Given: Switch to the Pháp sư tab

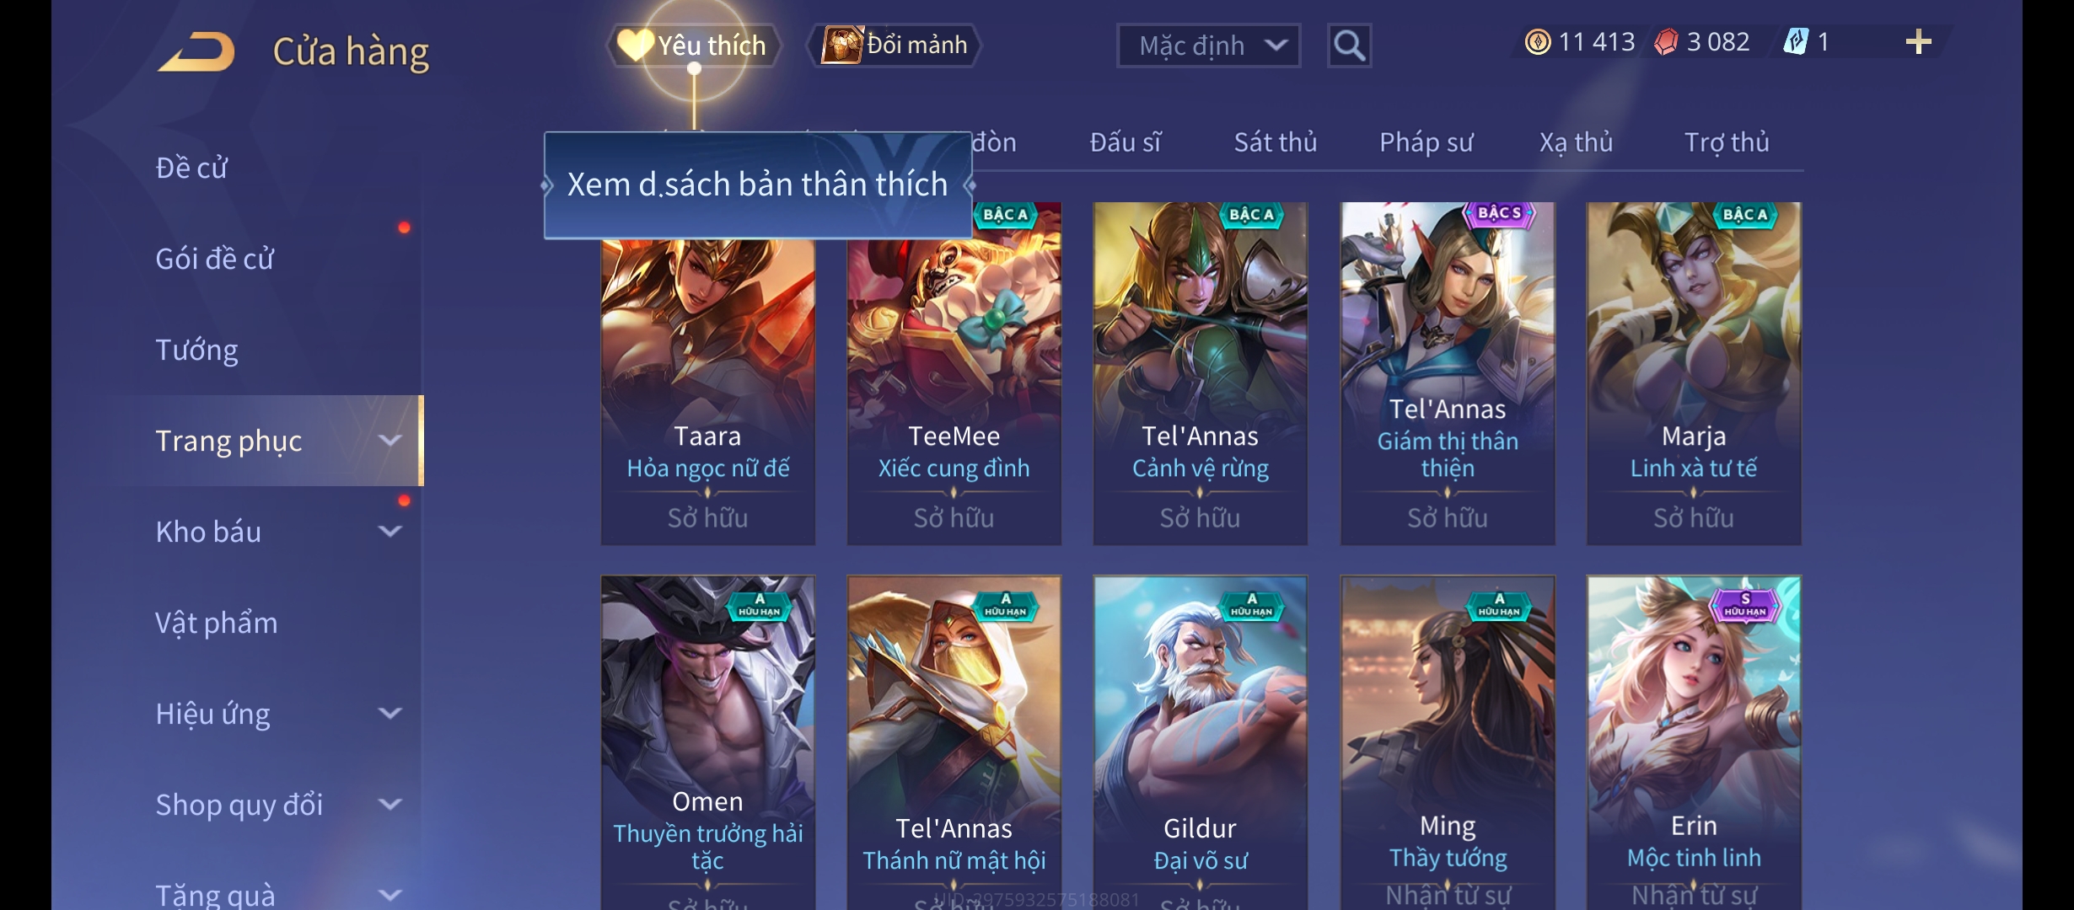Looking at the screenshot, I should pos(1426,142).
